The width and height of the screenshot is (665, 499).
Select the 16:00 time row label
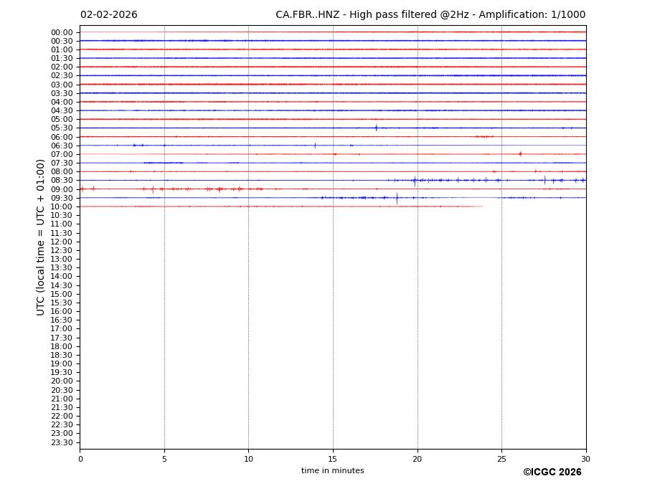pyautogui.click(x=62, y=311)
